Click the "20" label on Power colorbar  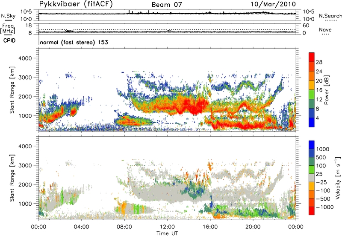pos(319,81)
